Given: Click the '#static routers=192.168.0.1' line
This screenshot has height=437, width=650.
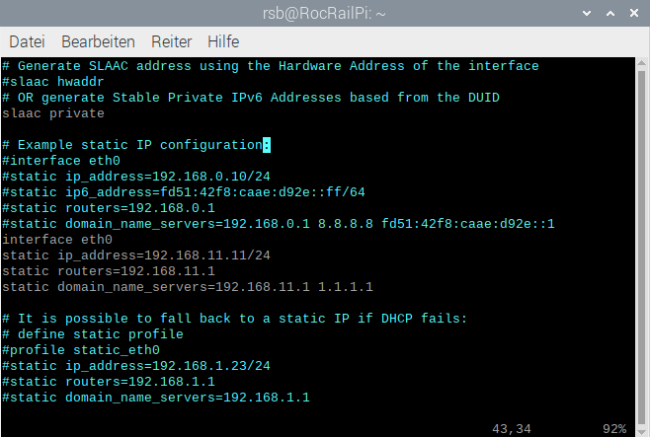Looking at the screenshot, I should coord(109,208).
